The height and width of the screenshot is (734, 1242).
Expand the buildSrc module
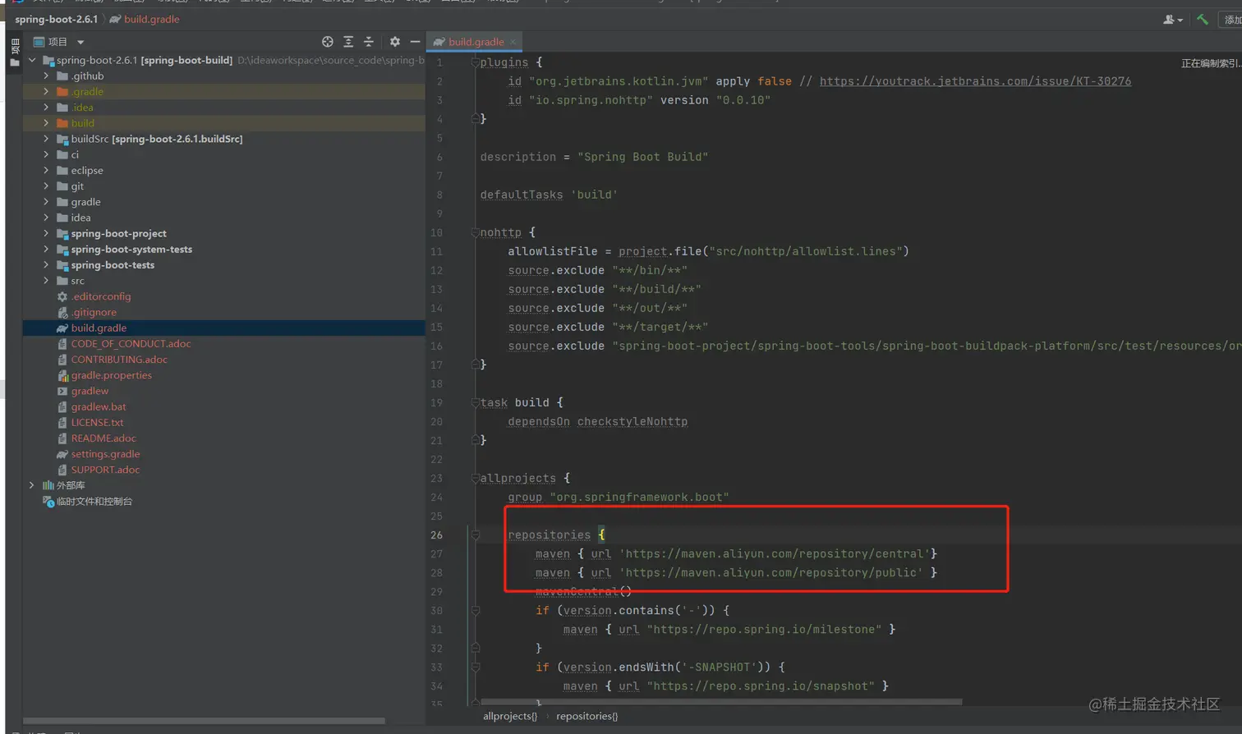(x=47, y=139)
